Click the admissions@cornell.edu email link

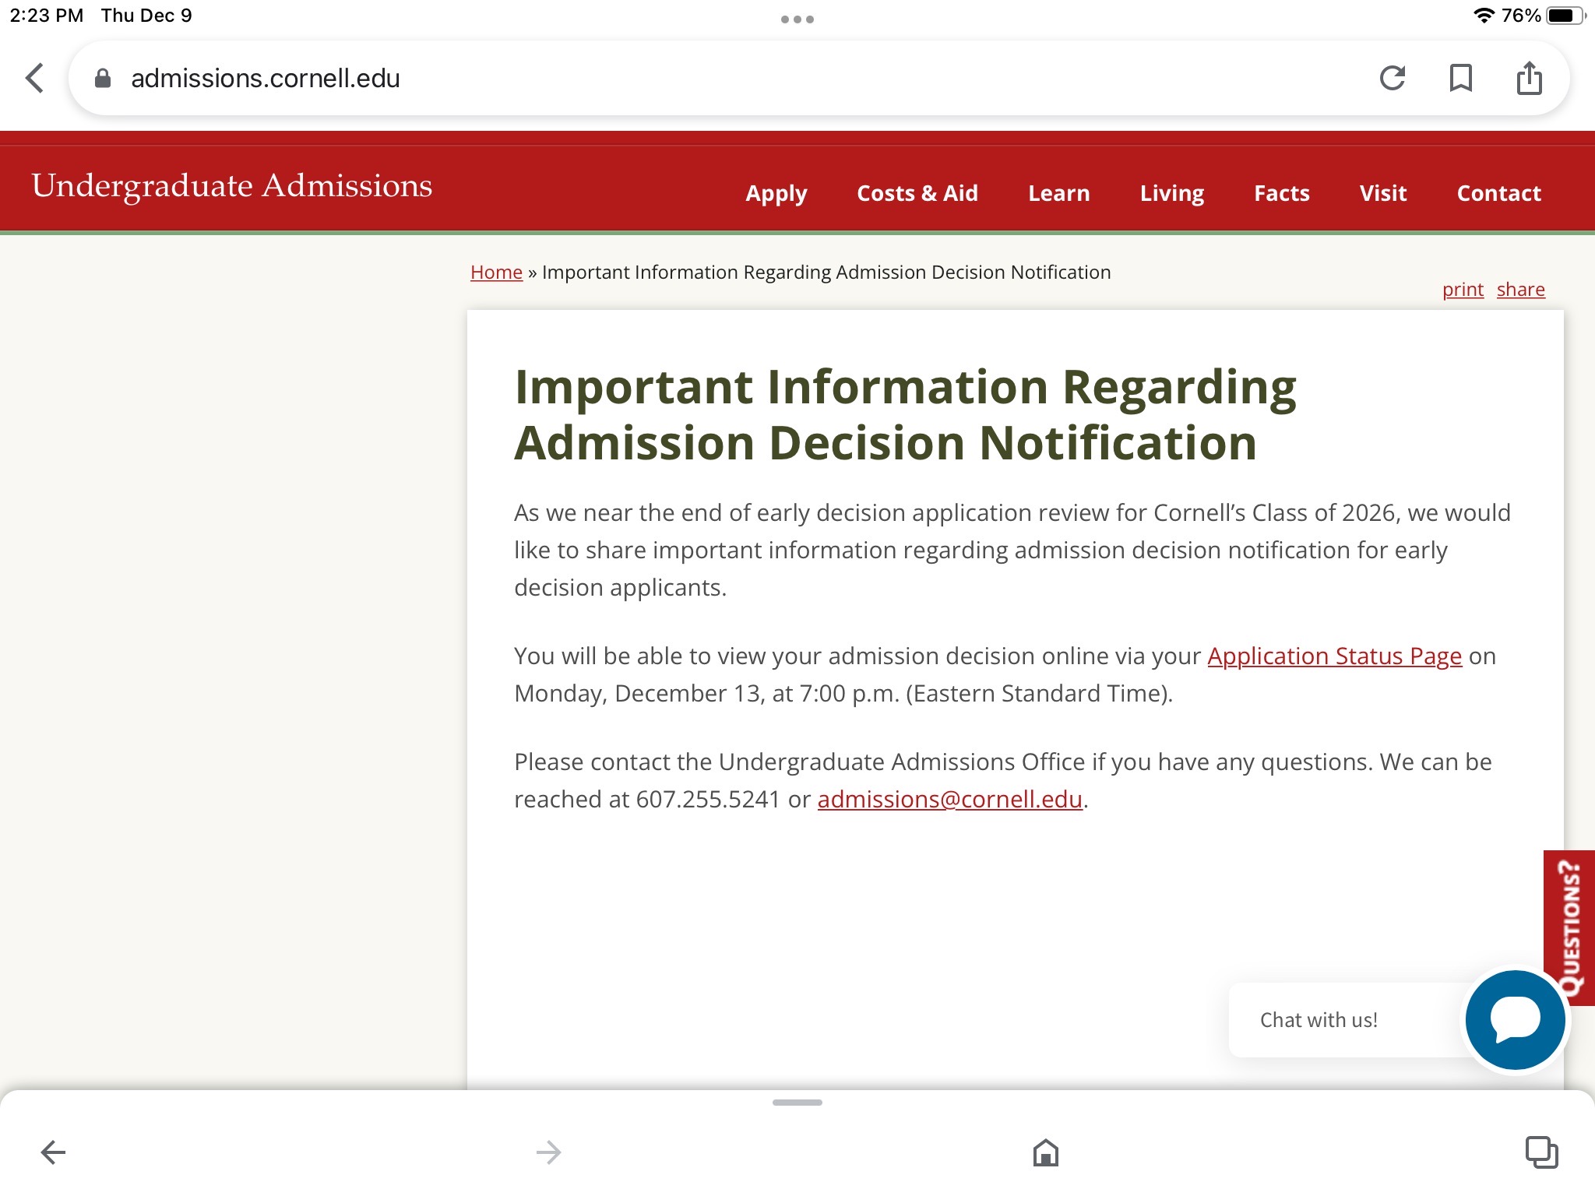point(949,800)
